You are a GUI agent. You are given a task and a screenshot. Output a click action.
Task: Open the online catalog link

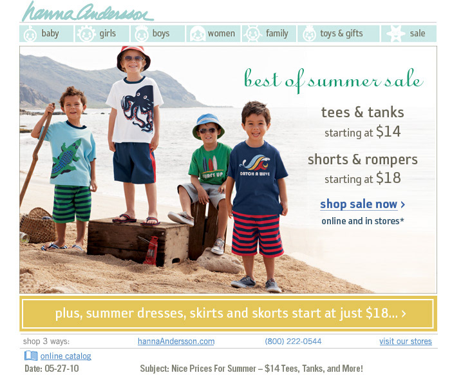click(66, 356)
